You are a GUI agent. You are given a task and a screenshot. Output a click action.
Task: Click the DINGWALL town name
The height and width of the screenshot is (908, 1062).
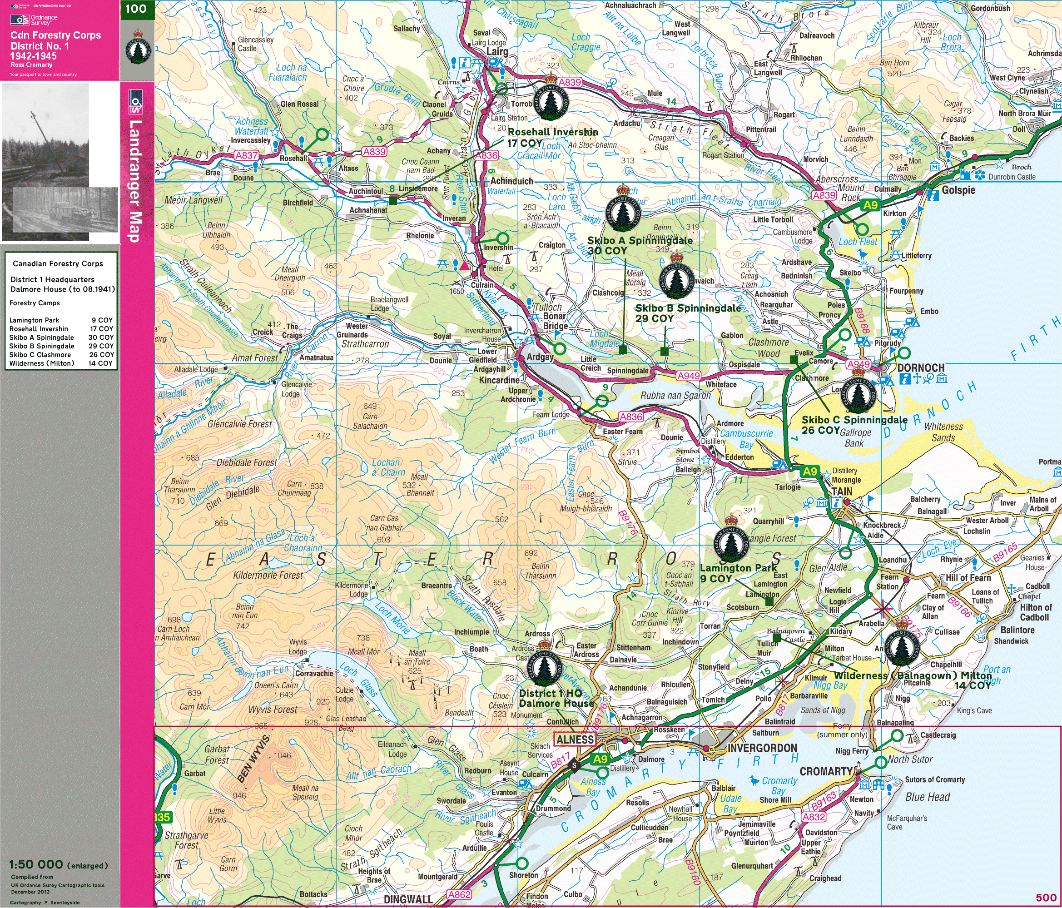click(x=408, y=899)
